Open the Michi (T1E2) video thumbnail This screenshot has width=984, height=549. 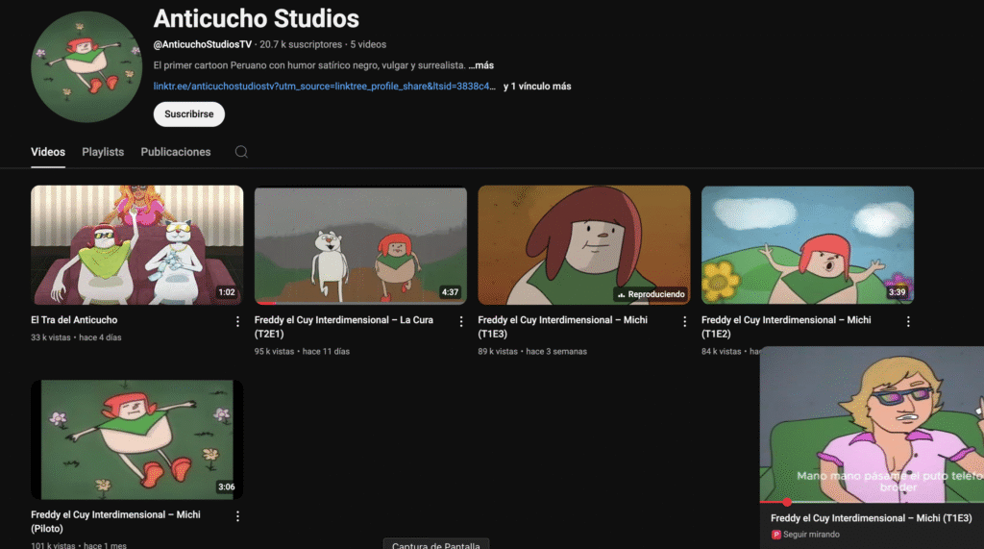coord(807,245)
